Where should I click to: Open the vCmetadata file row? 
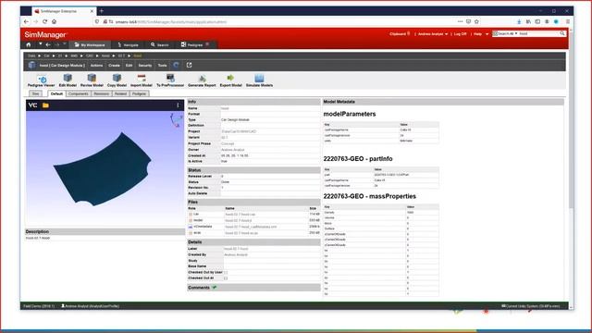(x=253, y=227)
